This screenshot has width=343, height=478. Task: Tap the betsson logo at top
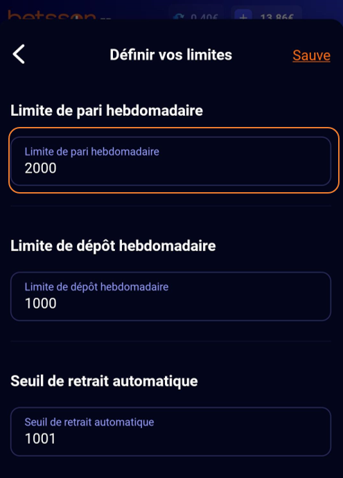(x=52, y=15)
